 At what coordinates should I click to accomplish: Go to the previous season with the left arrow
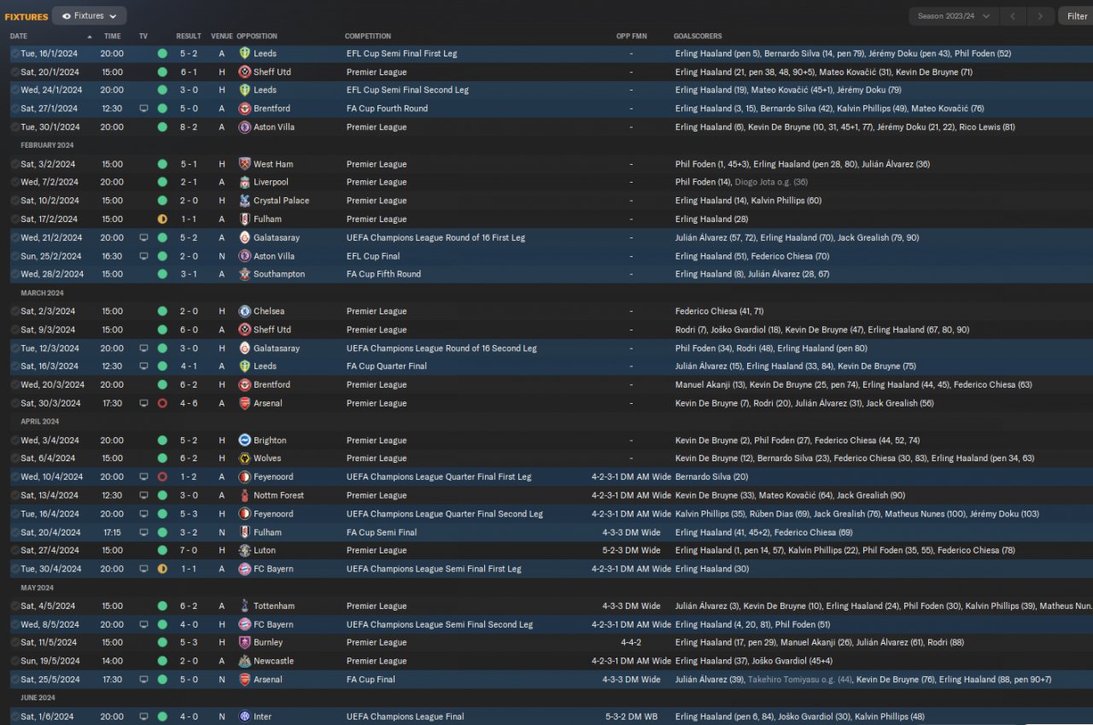1013,15
